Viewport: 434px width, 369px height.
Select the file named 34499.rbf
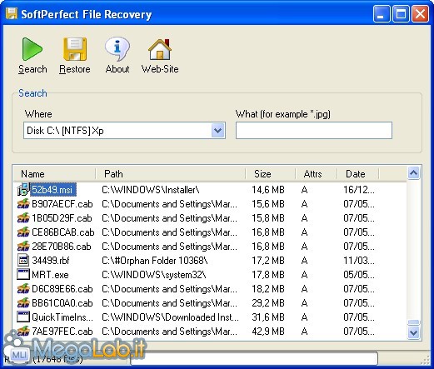[x=51, y=261]
